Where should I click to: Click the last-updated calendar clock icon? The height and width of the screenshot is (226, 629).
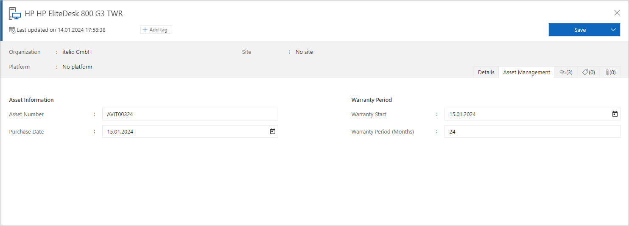click(12, 30)
